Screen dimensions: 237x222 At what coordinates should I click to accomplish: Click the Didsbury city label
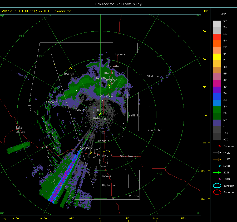99,118
